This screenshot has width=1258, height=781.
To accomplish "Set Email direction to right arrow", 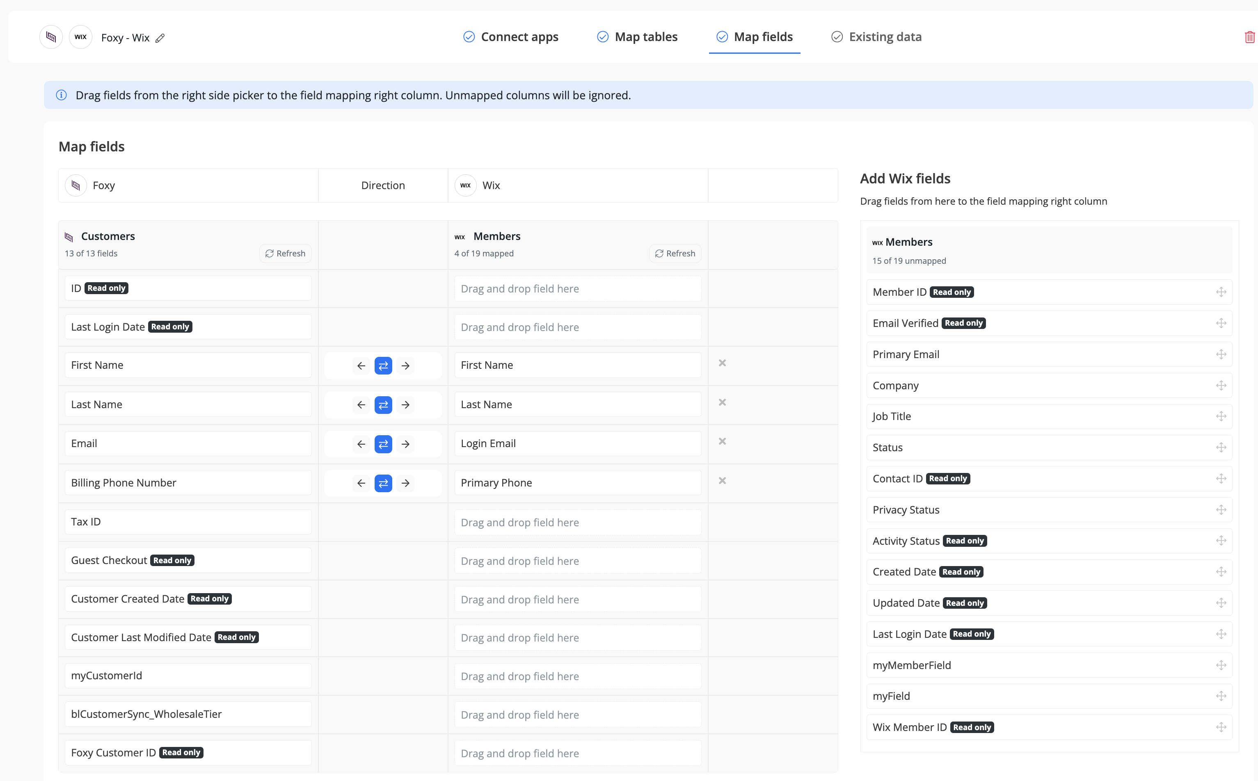I will 405,444.
